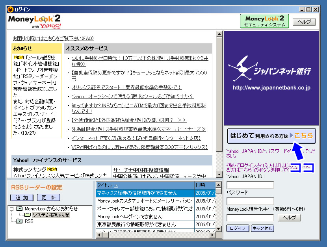Screen dimensions: 327x247
Task: Click the システム稼動状況 folder icon
Action: [x=28, y=215]
